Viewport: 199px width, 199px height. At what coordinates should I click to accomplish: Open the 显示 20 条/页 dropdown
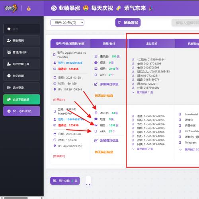click(x=67, y=23)
